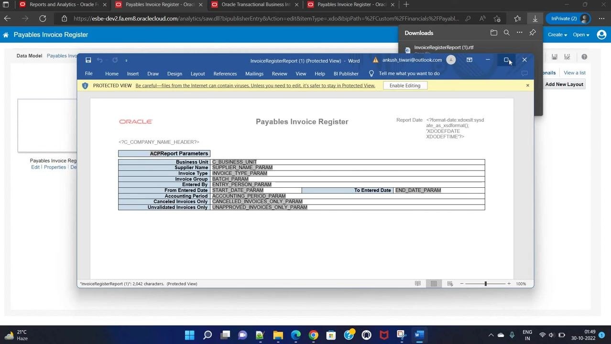611x344 pixels.
Task: Click the END_DATE_PARAM field
Action: pyautogui.click(x=418, y=190)
